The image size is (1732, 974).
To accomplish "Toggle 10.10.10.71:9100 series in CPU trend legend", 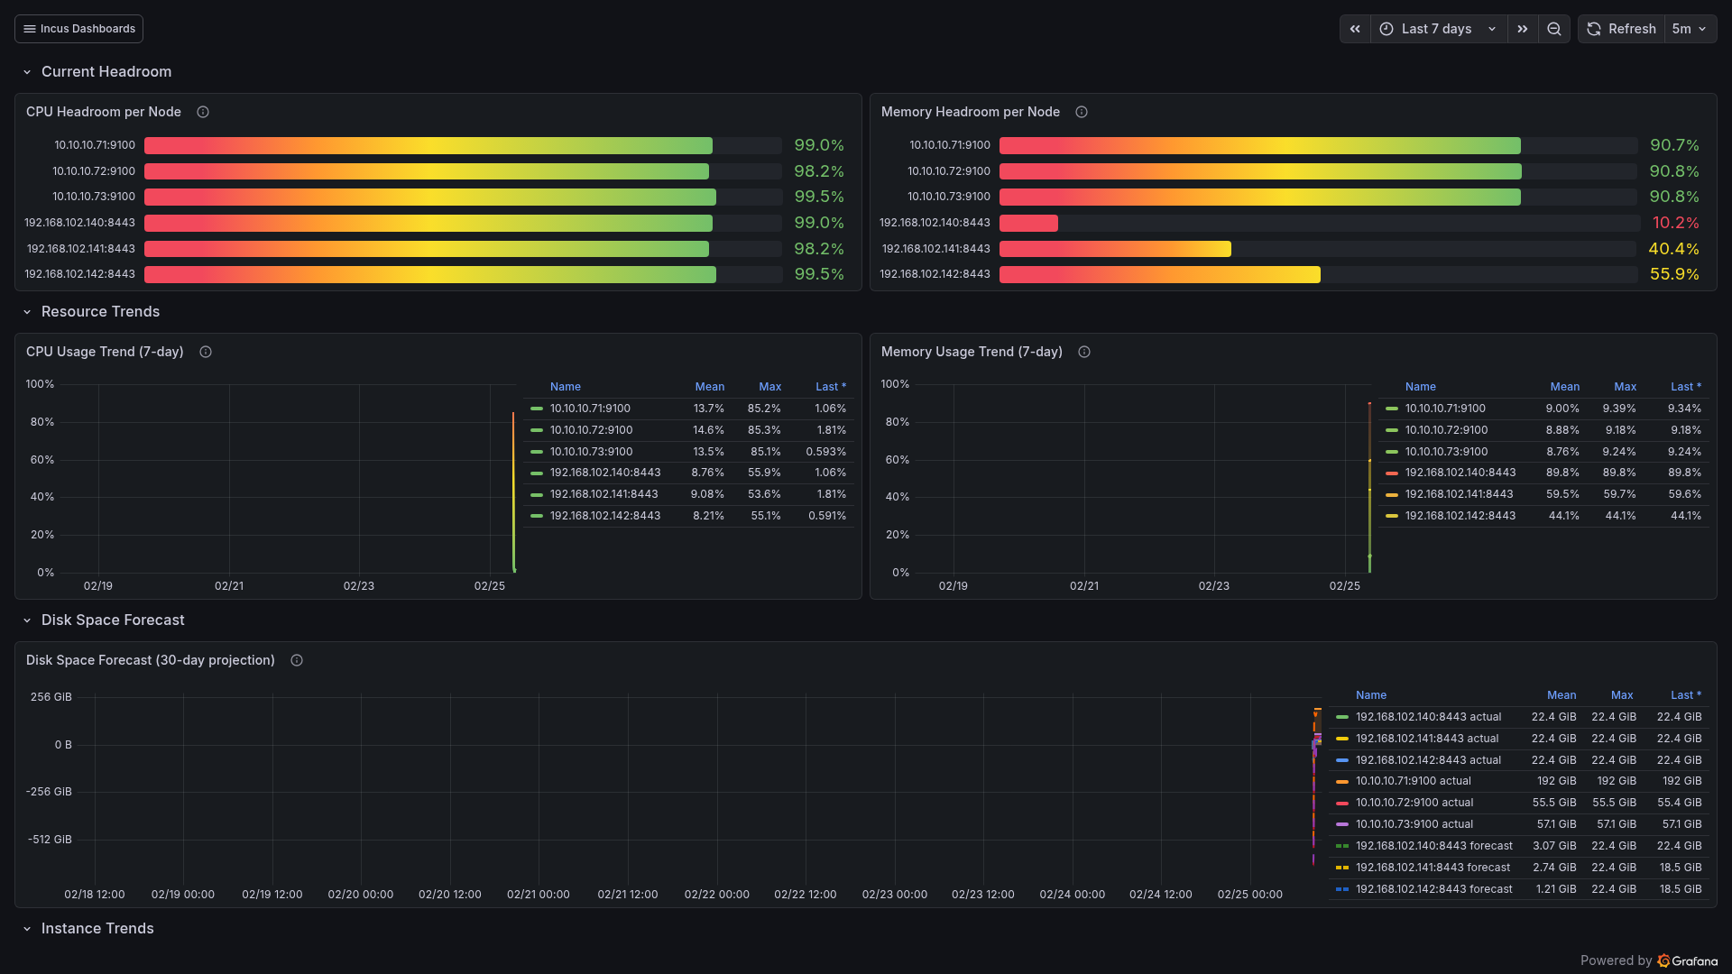I will click(x=590, y=409).
